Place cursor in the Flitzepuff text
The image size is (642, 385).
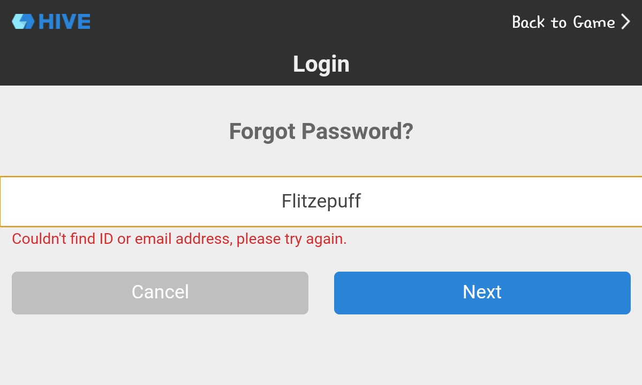321,201
